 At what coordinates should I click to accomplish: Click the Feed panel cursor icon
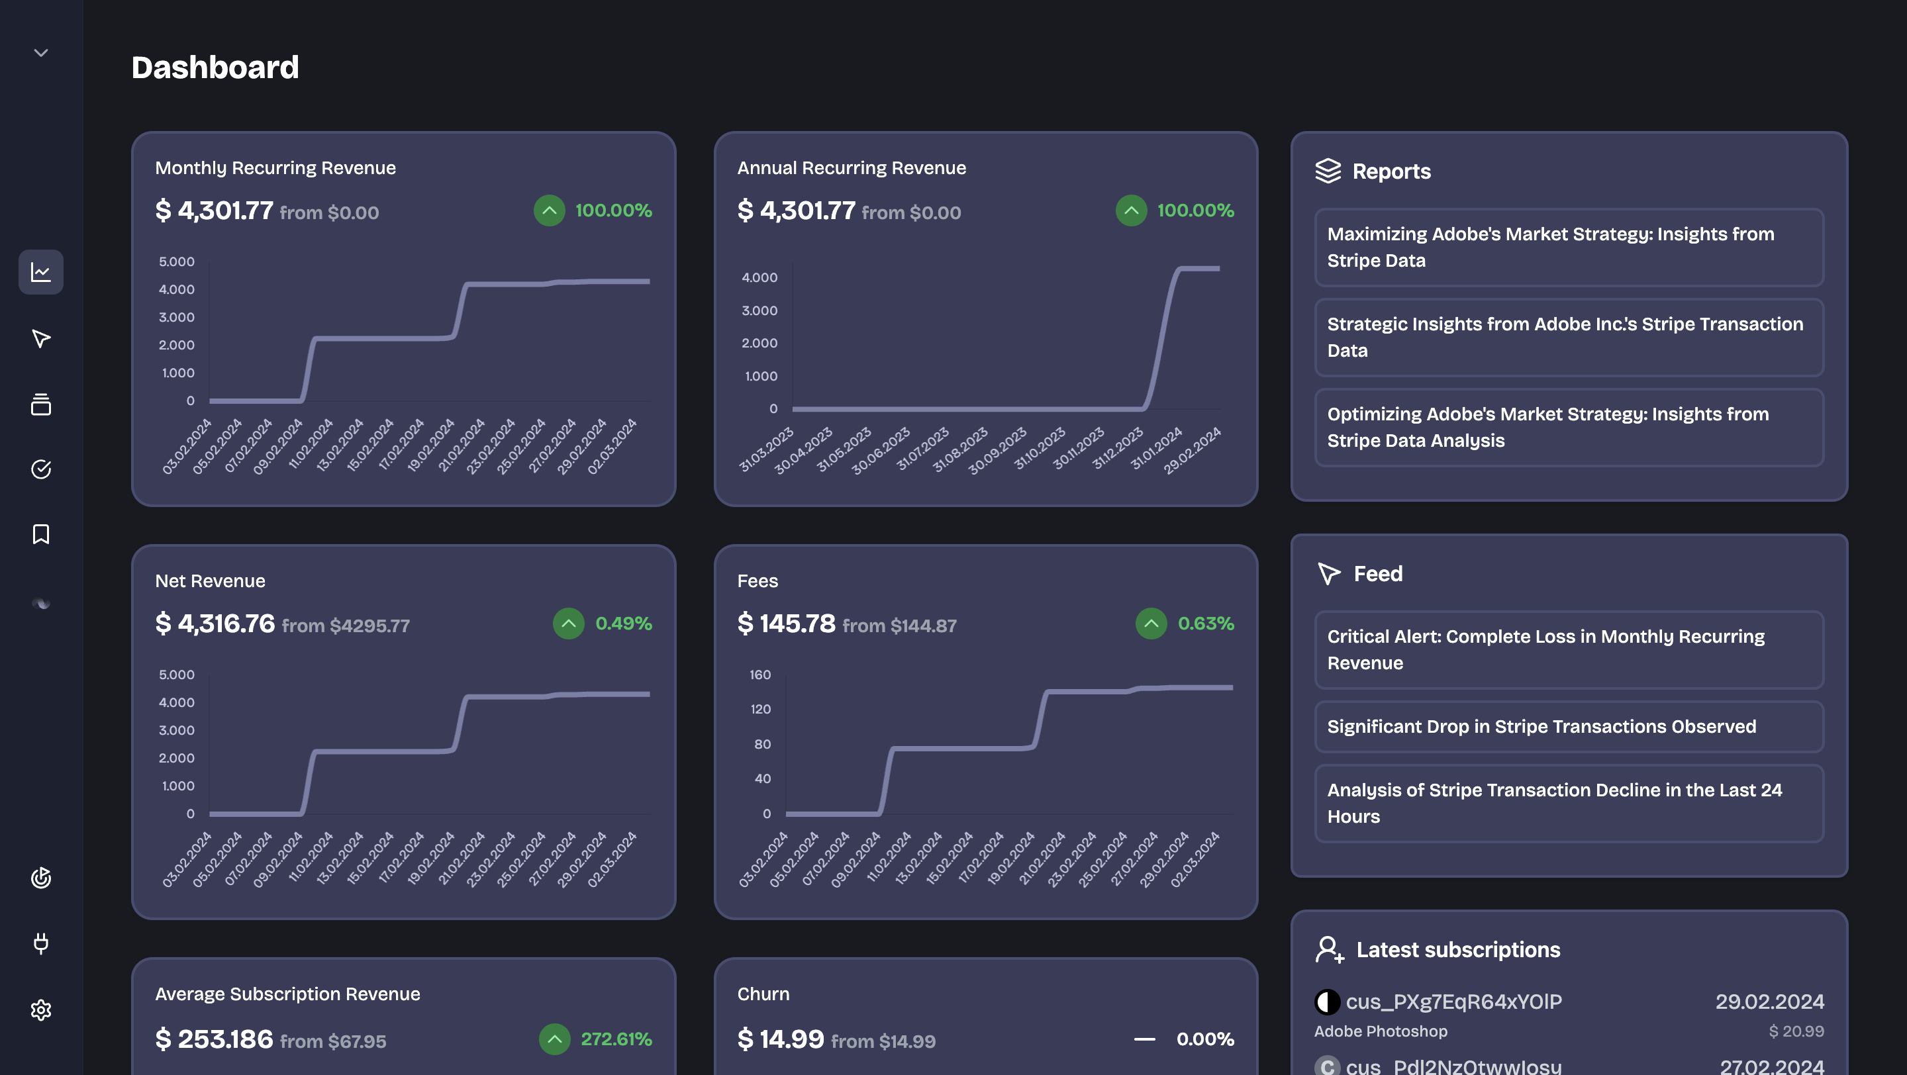[x=1329, y=573]
